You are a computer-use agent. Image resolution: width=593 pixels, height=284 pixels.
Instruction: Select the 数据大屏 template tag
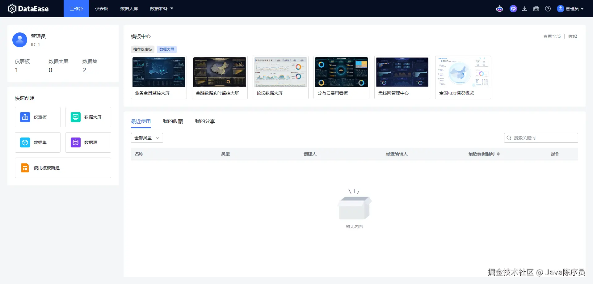point(167,49)
